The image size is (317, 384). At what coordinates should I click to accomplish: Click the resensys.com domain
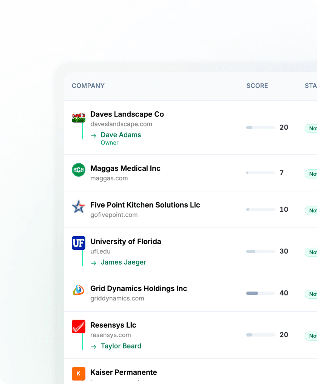[110, 335]
